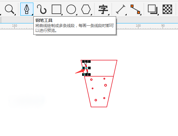This screenshot has height=136, width=178.
Task: Open Dimension tool flyout arrow
Action: coord(126,15)
